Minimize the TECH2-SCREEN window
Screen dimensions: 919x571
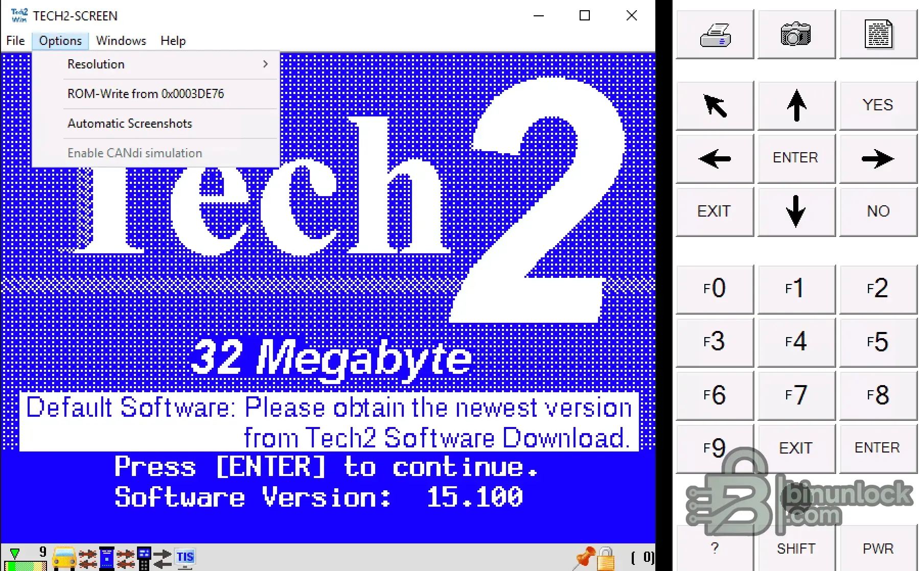[x=539, y=16]
